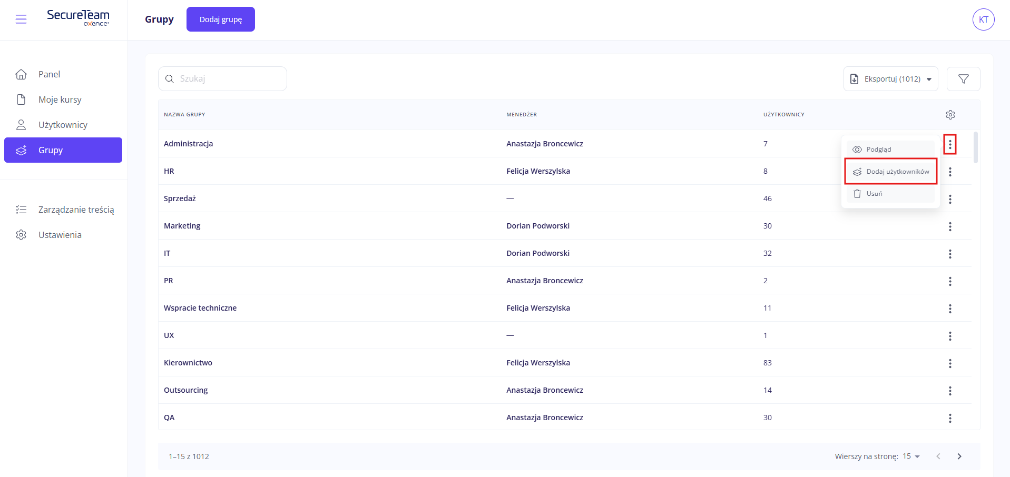Click the Dodaj grupę button
Screen dimensions: 1010x477
pyautogui.click(x=220, y=19)
